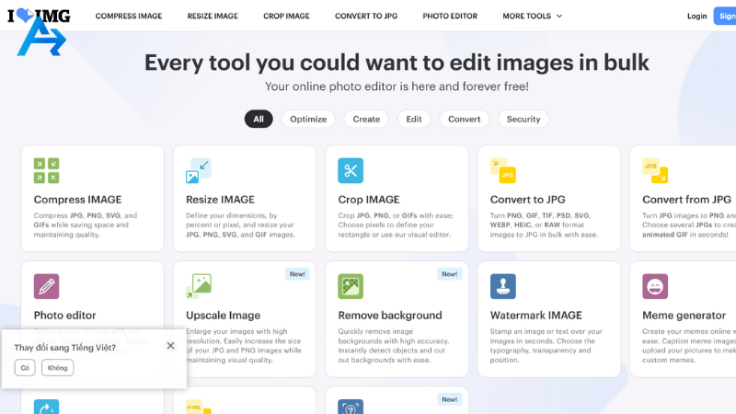This screenshot has height=414, width=736.
Task: Expand the MORE TOOLS dropdown
Action: [533, 16]
